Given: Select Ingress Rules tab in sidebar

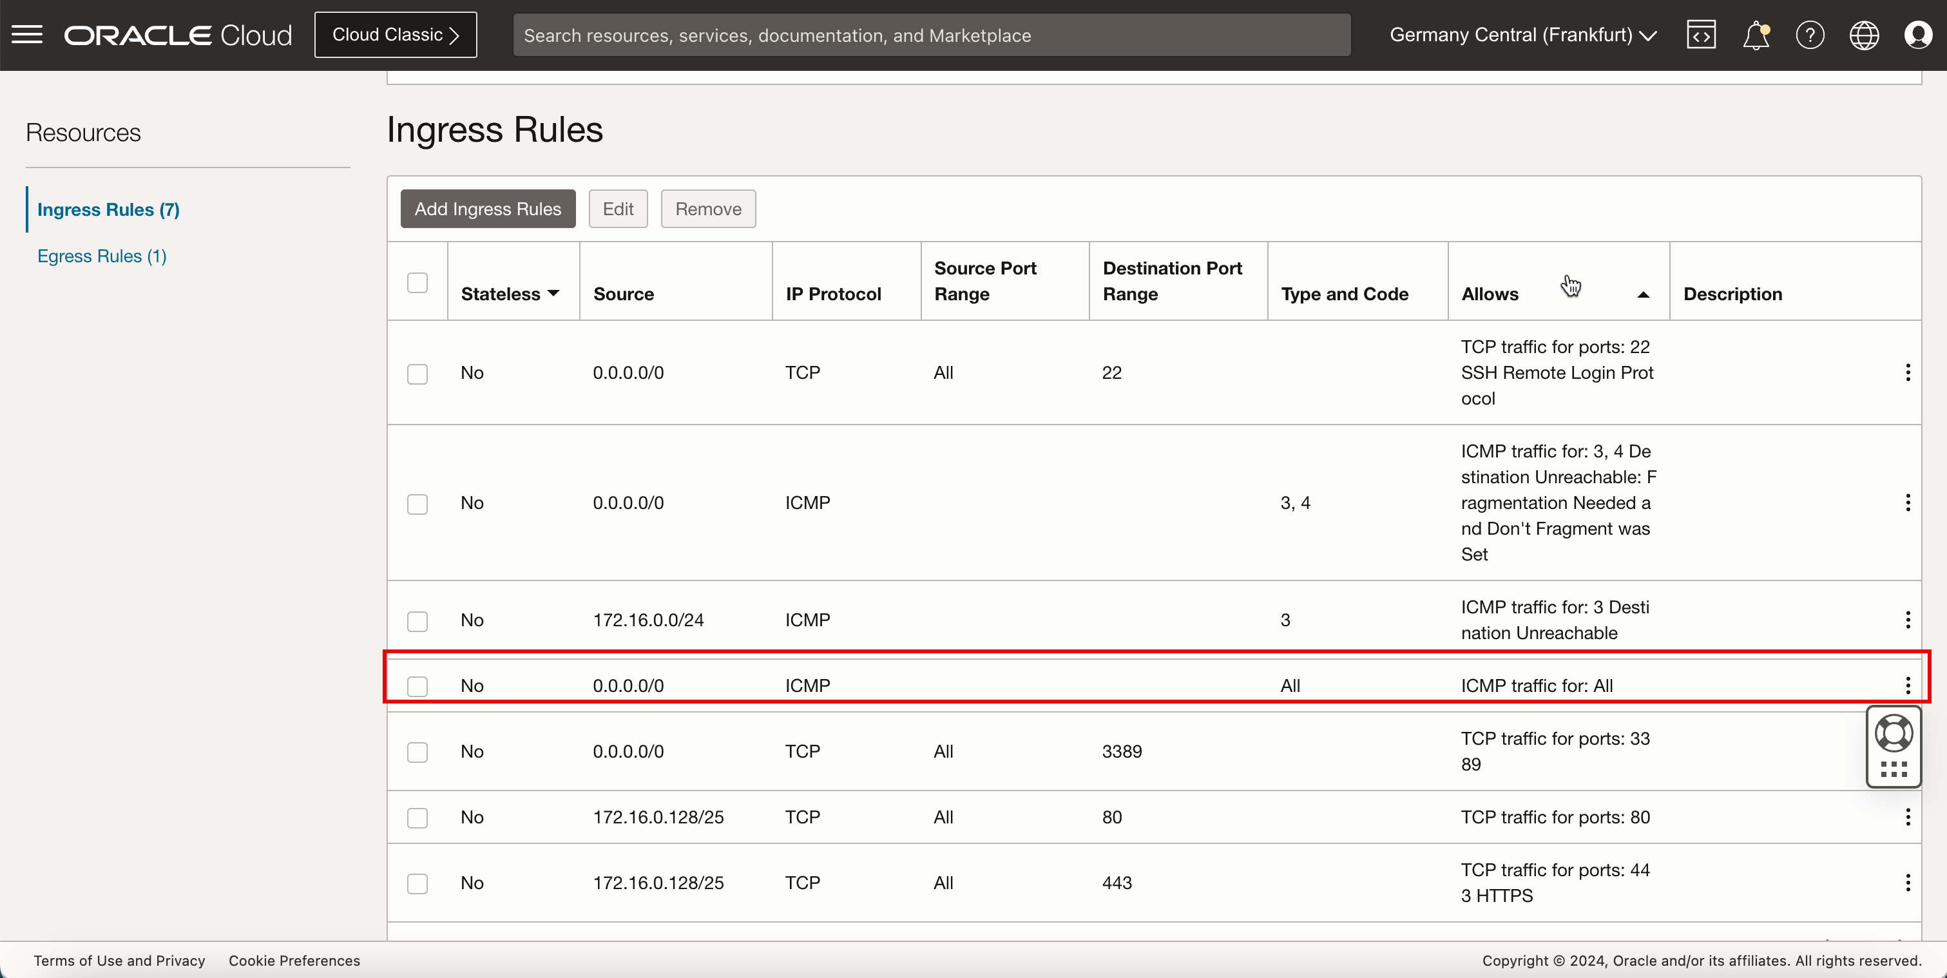Looking at the screenshot, I should 108,208.
